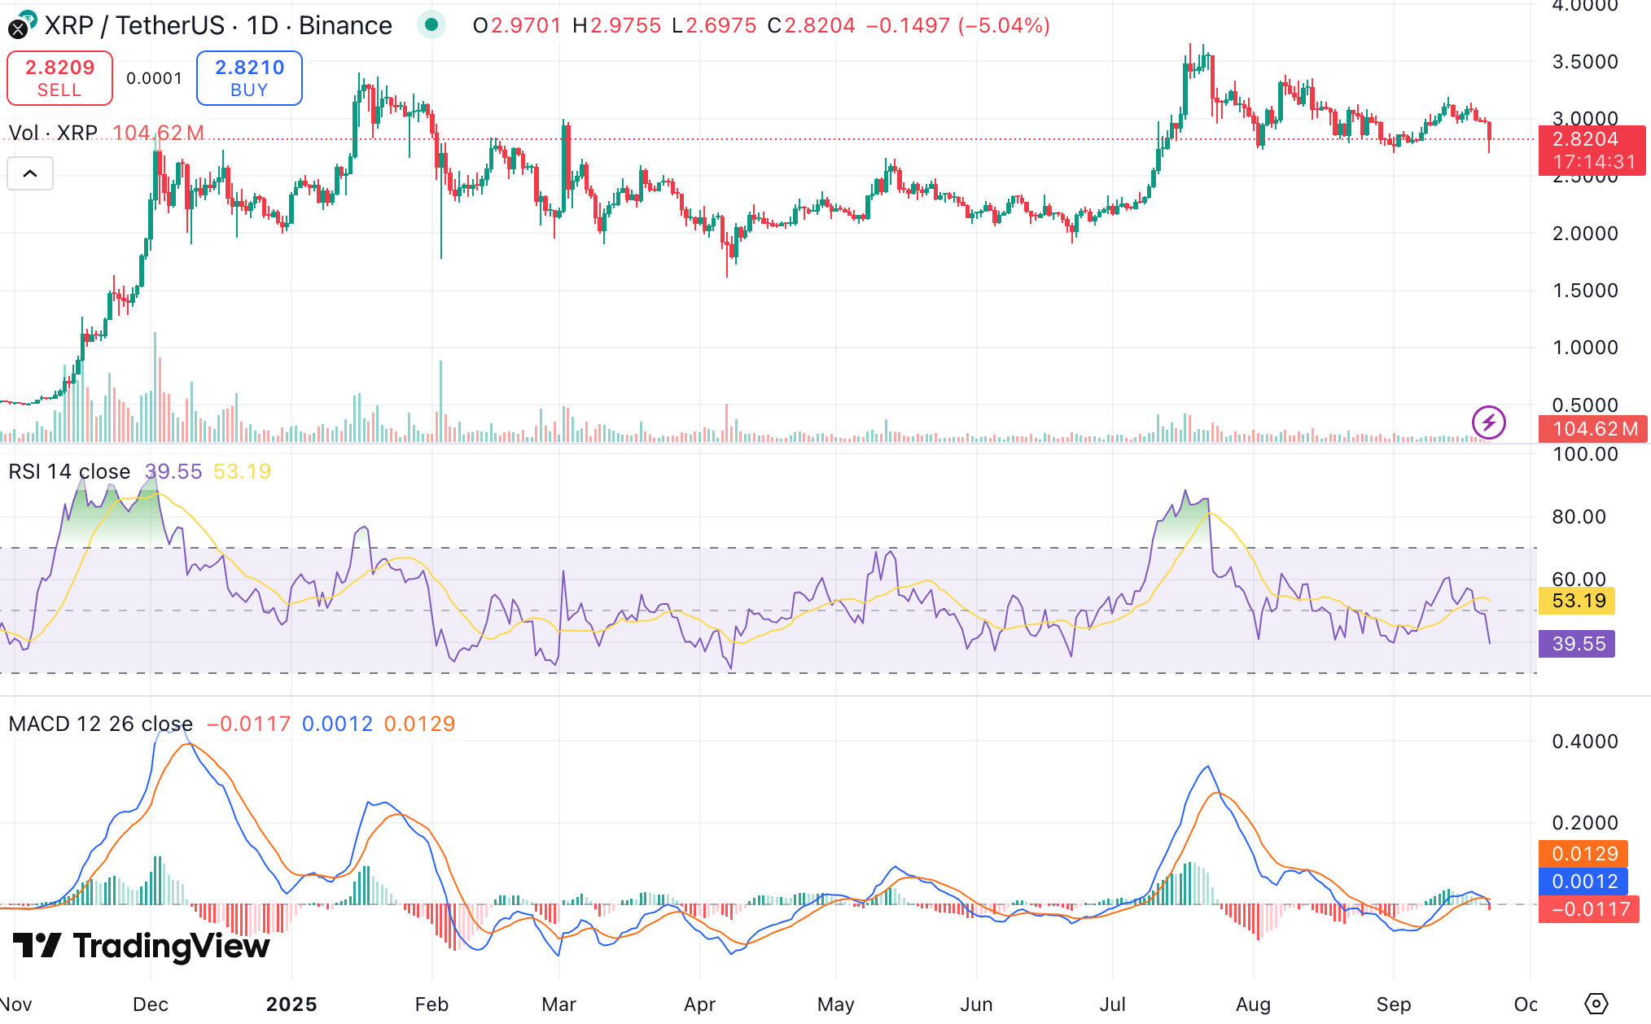1651x1024 pixels.
Task: Click the purple 39.55 RSI value label
Action: (1577, 644)
